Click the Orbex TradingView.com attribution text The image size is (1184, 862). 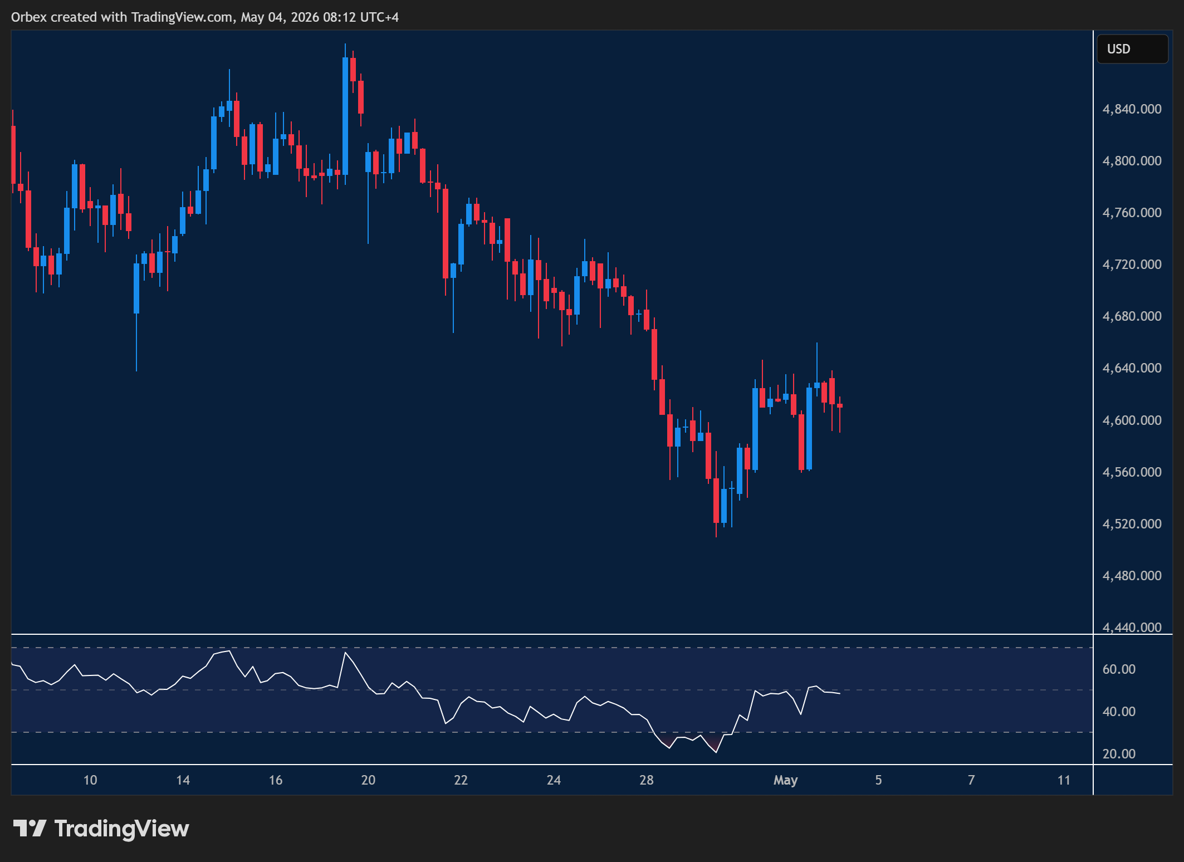tap(205, 17)
